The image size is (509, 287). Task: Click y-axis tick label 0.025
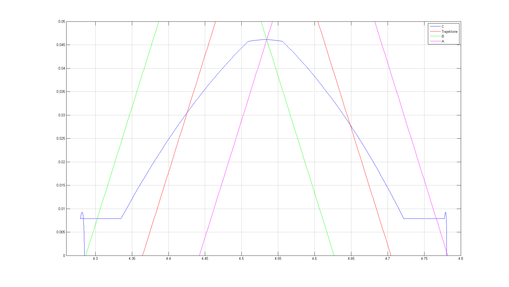click(x=61, y=139)
